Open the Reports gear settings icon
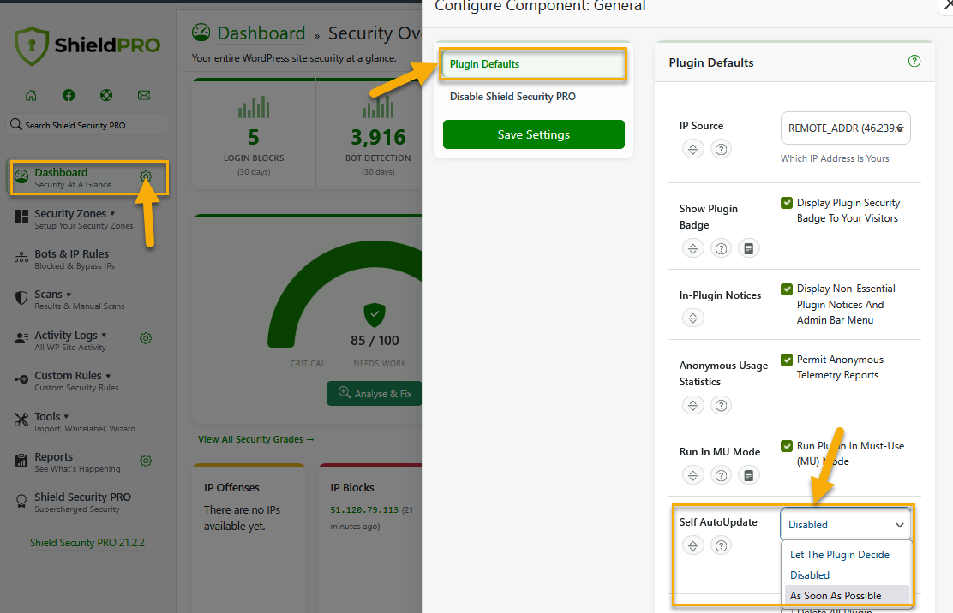953x613 pixels. point(145,461)
